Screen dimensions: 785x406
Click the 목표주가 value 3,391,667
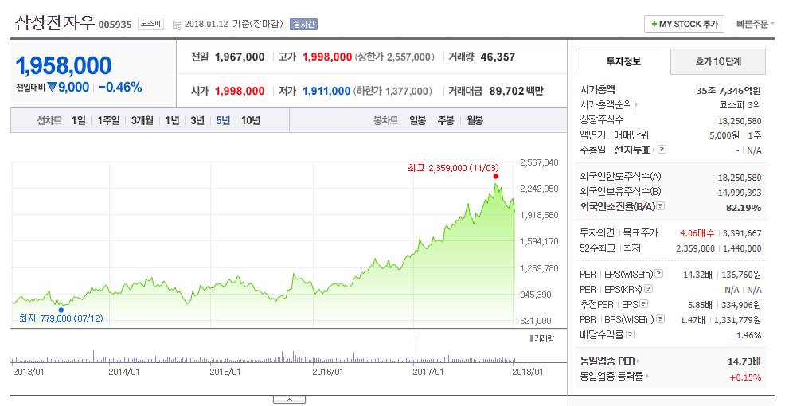(742, 233)
